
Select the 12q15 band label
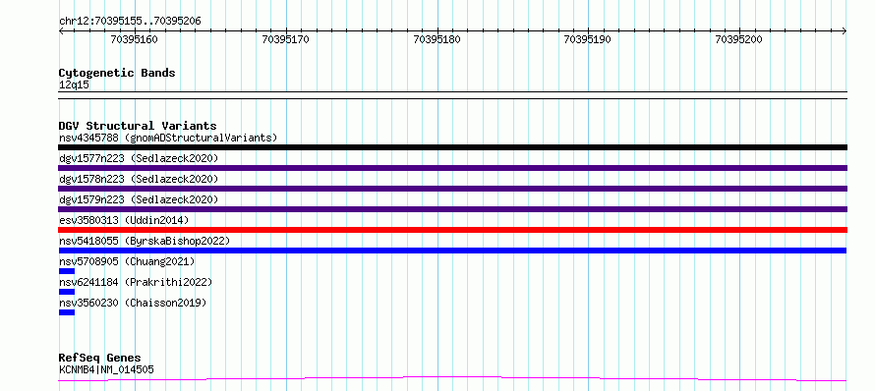(74, 85)
